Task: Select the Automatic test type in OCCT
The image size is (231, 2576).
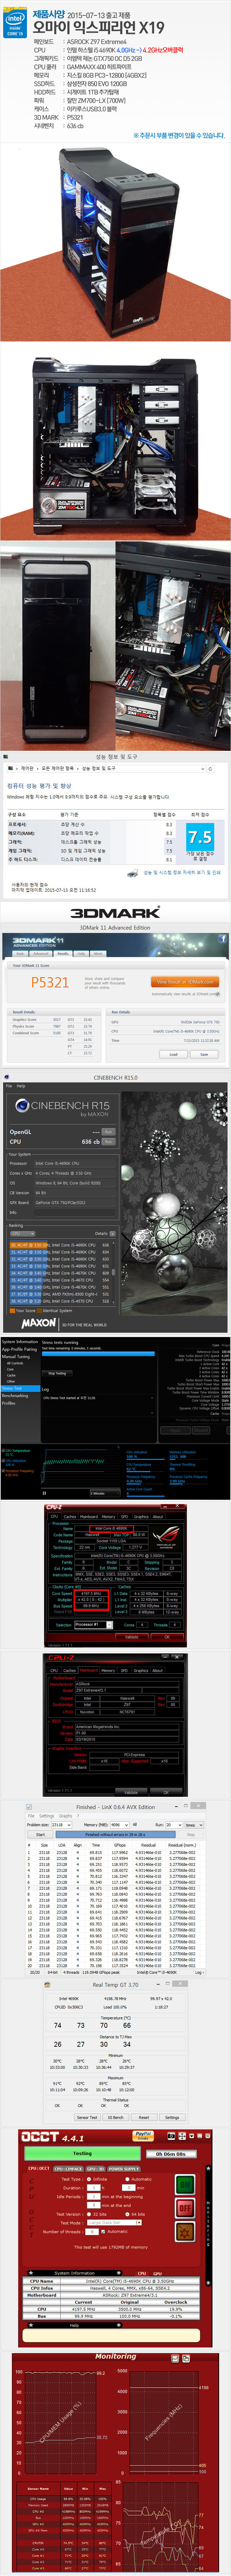Action: click(127, 2179)
